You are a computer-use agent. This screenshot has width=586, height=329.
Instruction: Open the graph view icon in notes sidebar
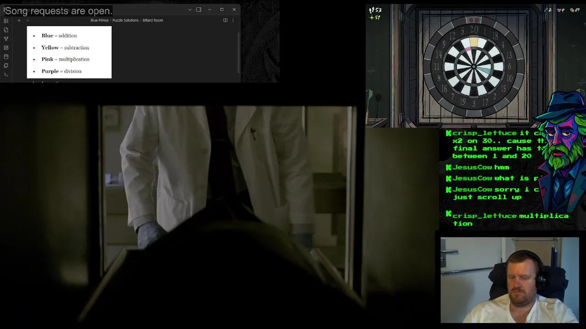click(6, 38)
